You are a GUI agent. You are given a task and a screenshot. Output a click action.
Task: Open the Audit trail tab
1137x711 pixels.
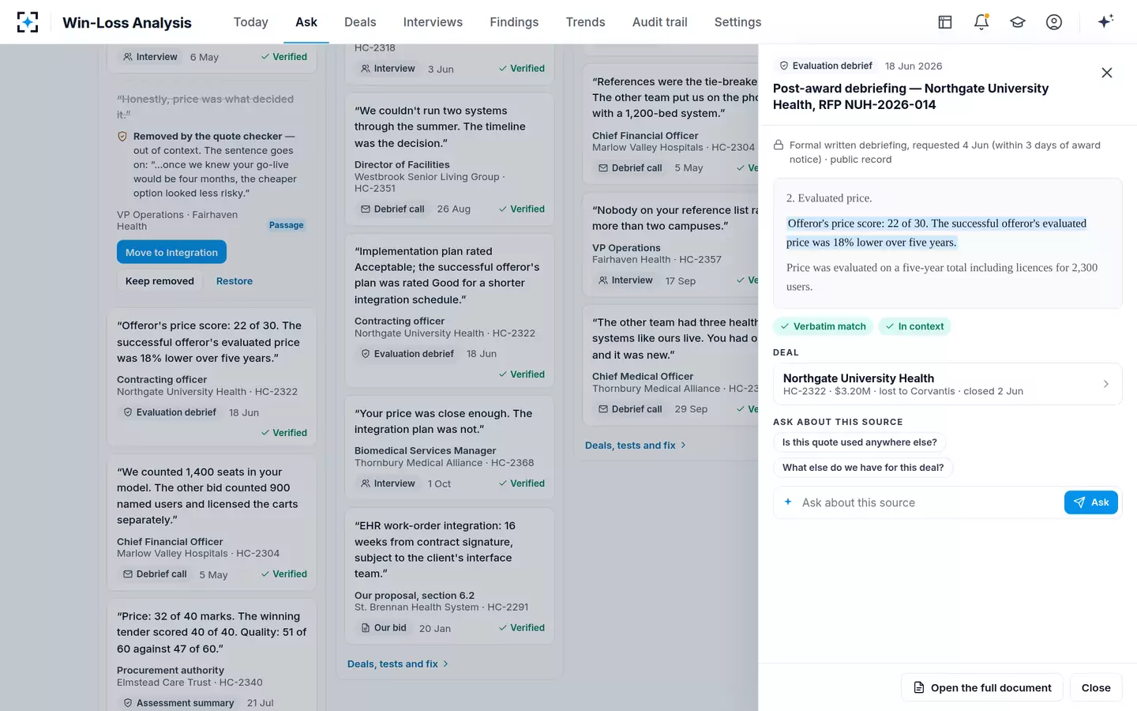[x=660, y=22]
